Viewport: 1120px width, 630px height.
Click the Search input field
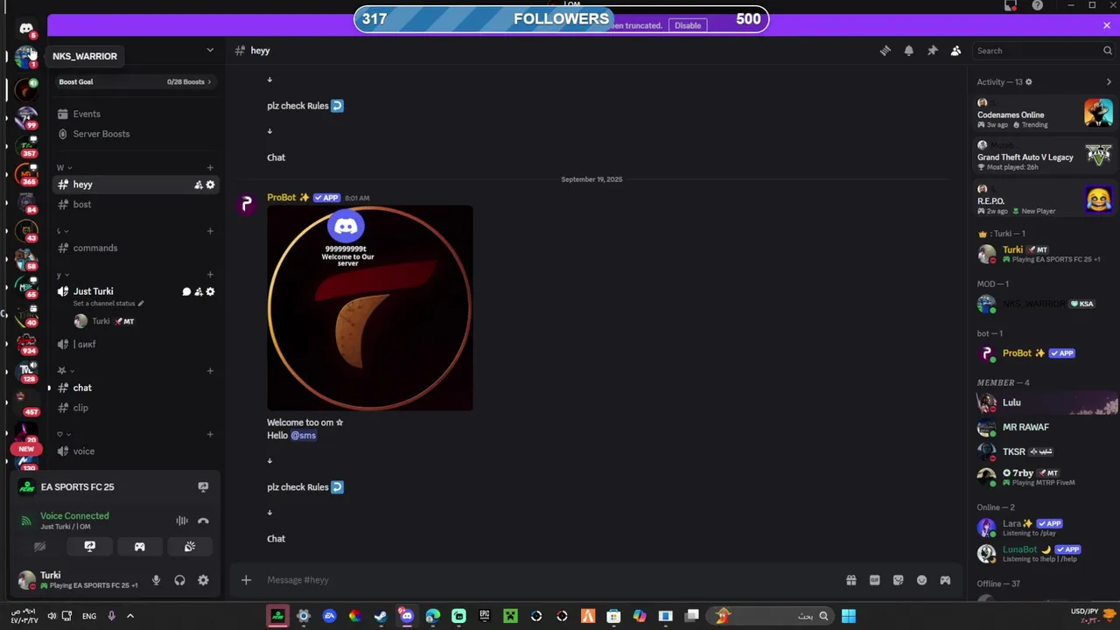(x=1044, y=51)
